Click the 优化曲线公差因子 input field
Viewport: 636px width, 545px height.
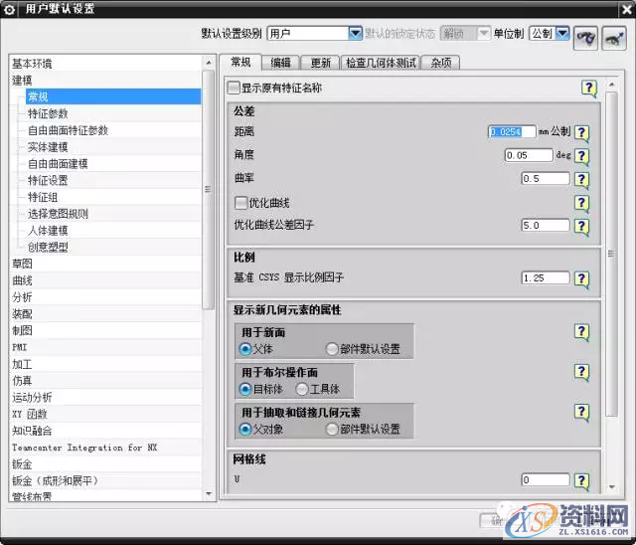coord(546,225)
